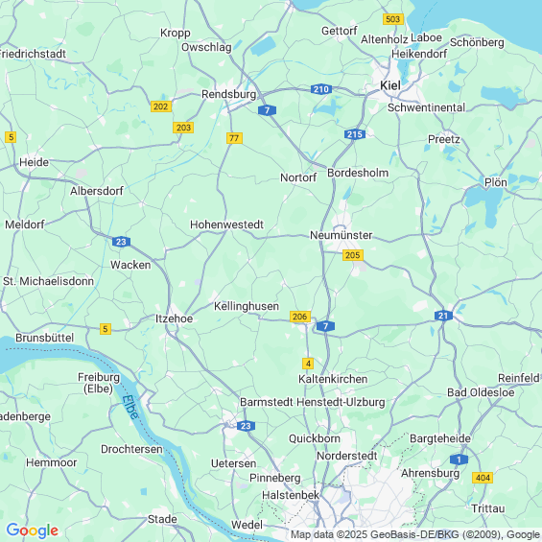The width and height of the screenshot is (542, 542).
Task: Click the yellow 206 road shield near Kellinghusen
Action: [x=299, y=317]
